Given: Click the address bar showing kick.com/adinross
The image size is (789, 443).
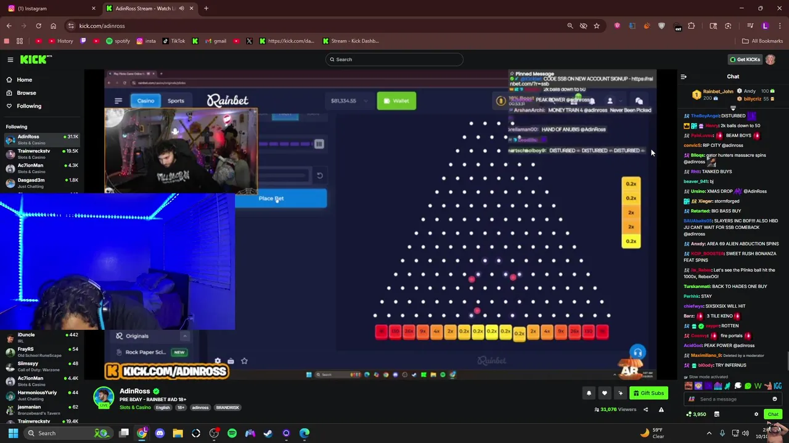Looking at the screenshot, I should 314,26.
